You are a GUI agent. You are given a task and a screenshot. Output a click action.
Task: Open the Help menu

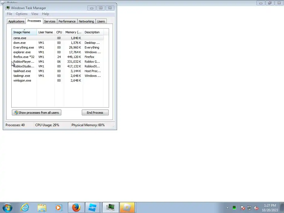45,14
